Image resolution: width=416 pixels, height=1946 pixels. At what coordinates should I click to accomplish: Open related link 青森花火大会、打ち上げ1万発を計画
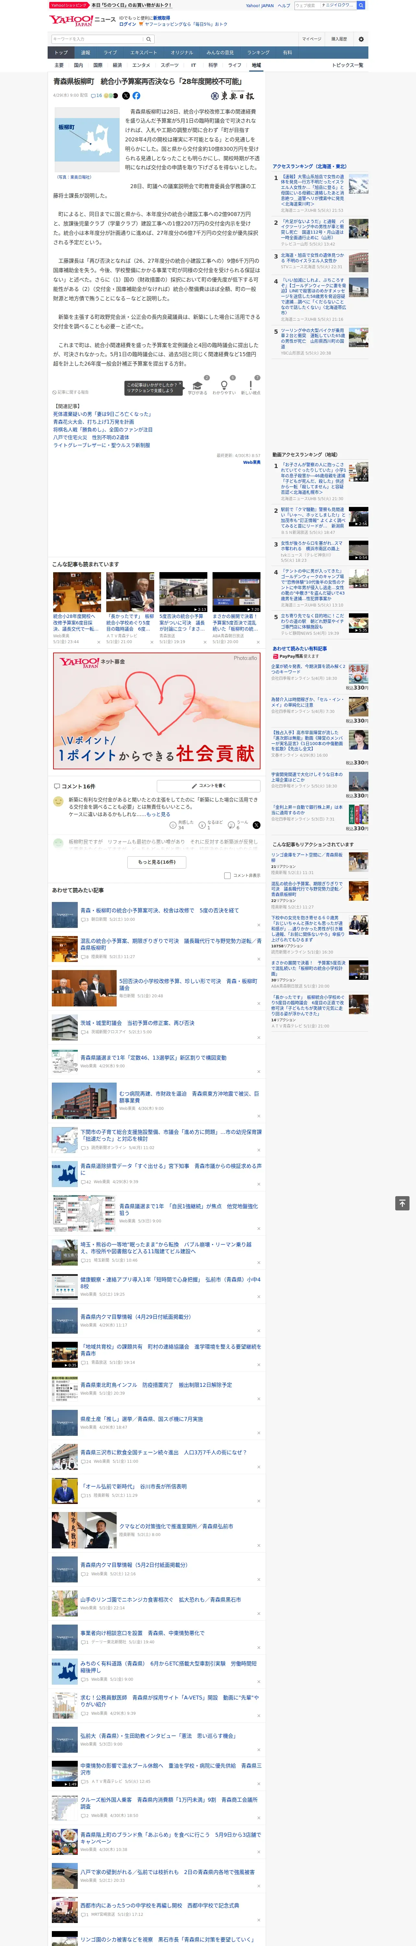pos(94,422)
